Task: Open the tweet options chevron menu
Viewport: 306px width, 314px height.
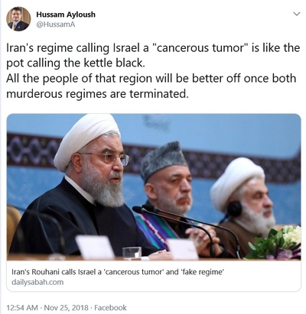Action: click(x=296, y=14)
